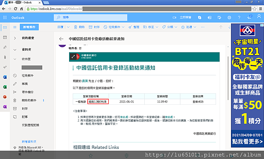Screen dimensions: 264x159
Task: Open 垃圾郵件 folder in sidebar
Action: click(x=28, y=76)
